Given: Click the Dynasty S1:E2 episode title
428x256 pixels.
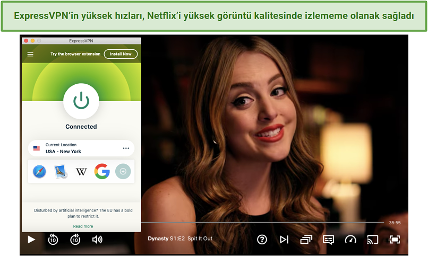Looking at the screenshot, I should 180,239.
